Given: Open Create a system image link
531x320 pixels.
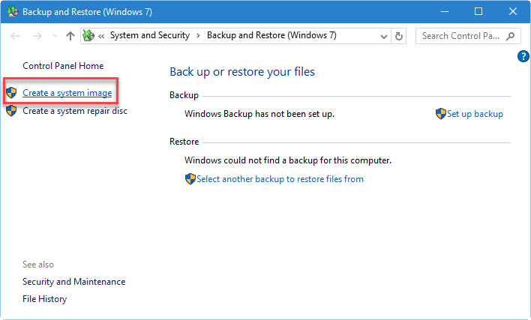Looking at the screenshot, I should (67, 93).
